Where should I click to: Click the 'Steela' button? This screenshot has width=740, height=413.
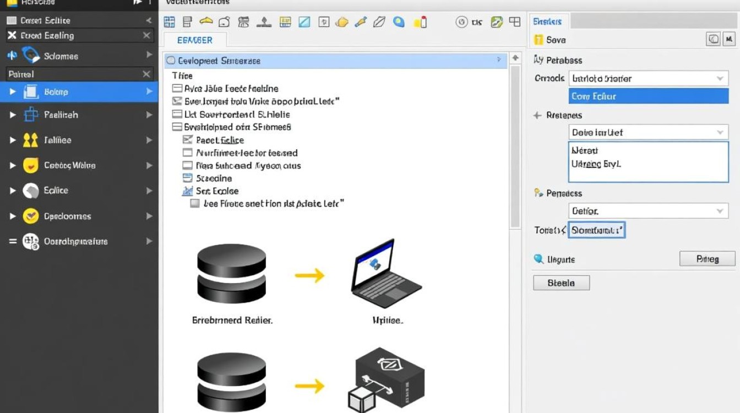pyautogui.click(x=561, y=283)
